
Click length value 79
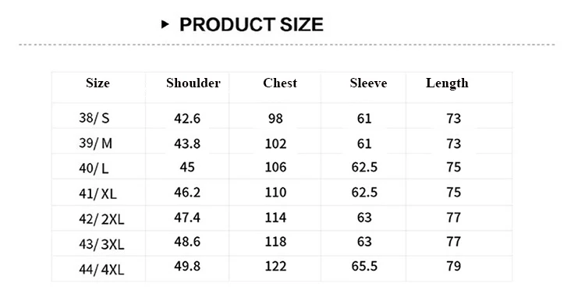coord(454,266)
